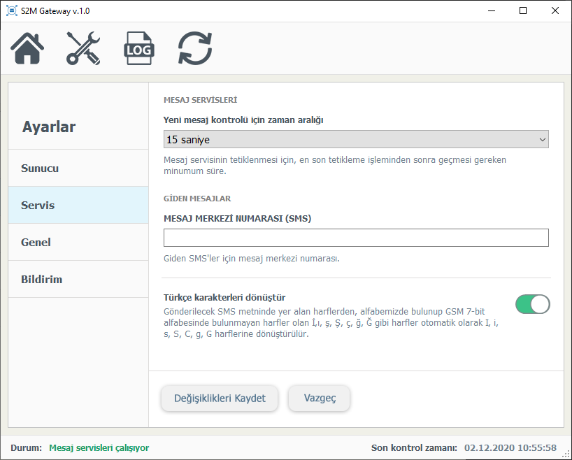This screenshot has width=572, height=460.
Task: Click the Mesaj servisleri çalışıyor status text
Action: click(99, 447)
